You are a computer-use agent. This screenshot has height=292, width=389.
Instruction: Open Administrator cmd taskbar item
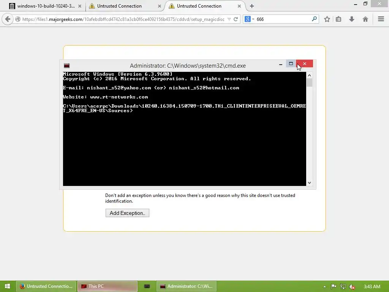pos(187,286)
